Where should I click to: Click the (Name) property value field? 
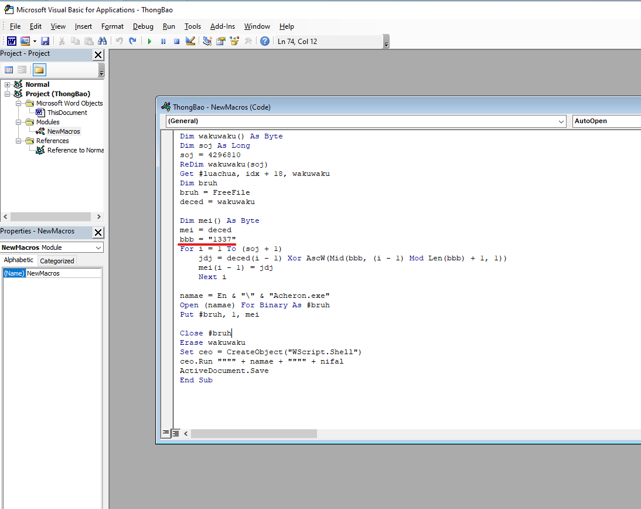63,273
